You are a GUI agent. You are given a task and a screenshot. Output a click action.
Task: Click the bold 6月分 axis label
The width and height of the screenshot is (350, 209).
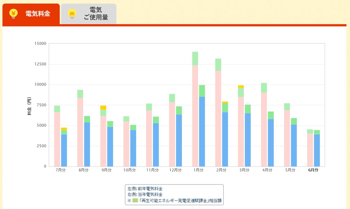click(x=313, y=170)
